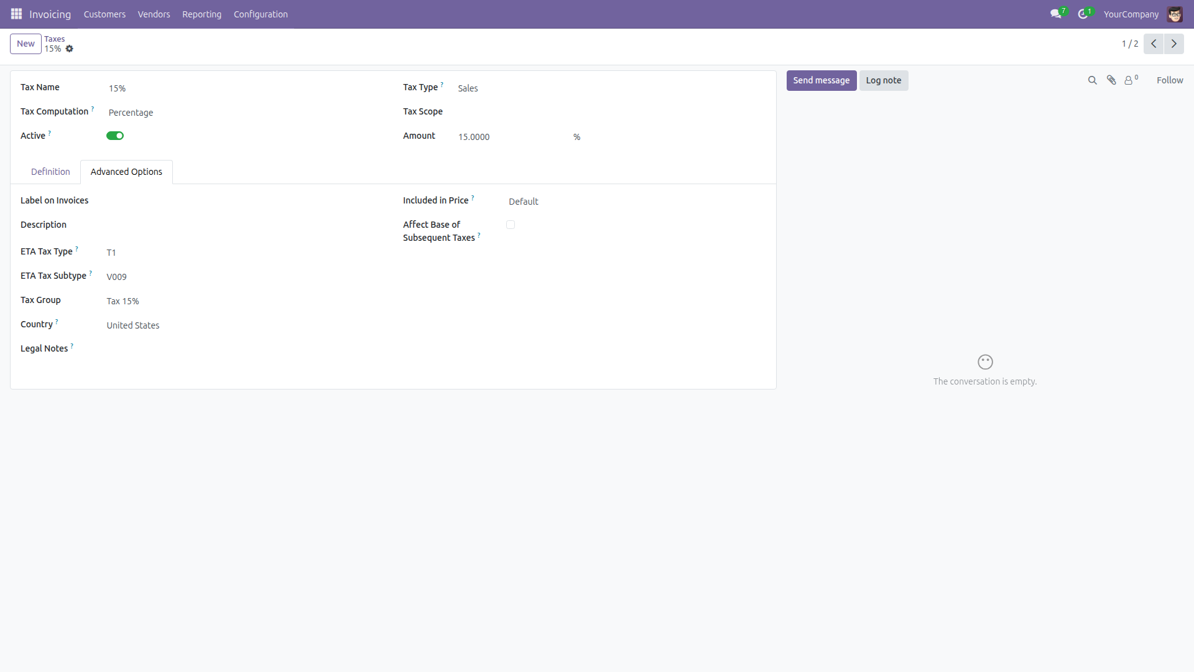Click the empty Label on Invoices field
The image size is (1194, 672).
[x=246, y=201]
